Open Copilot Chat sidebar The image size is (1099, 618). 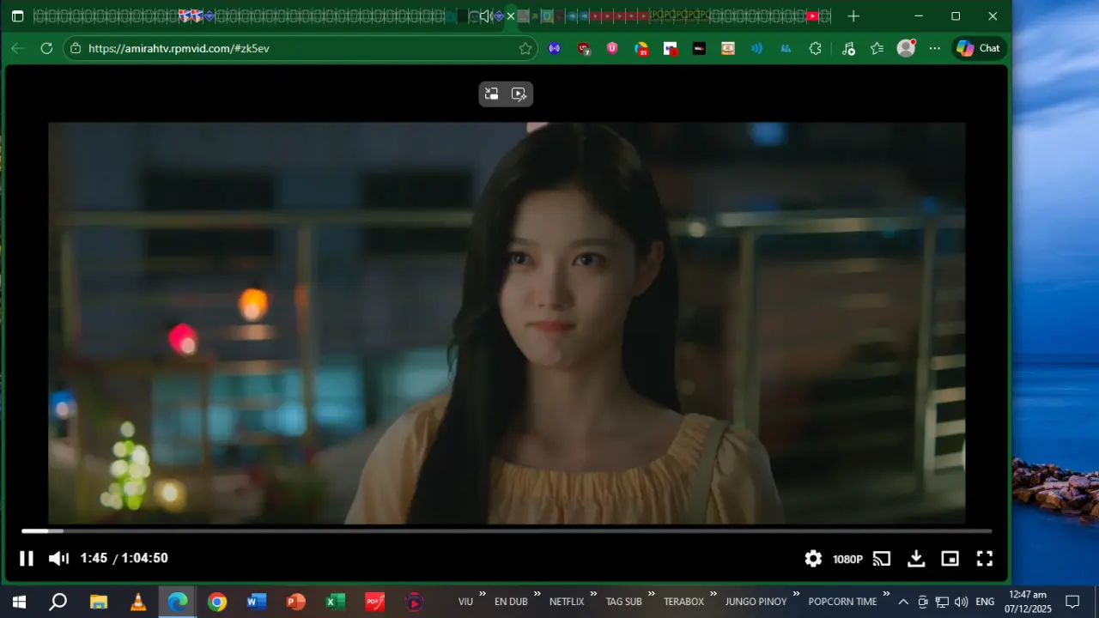click(979, 48)
